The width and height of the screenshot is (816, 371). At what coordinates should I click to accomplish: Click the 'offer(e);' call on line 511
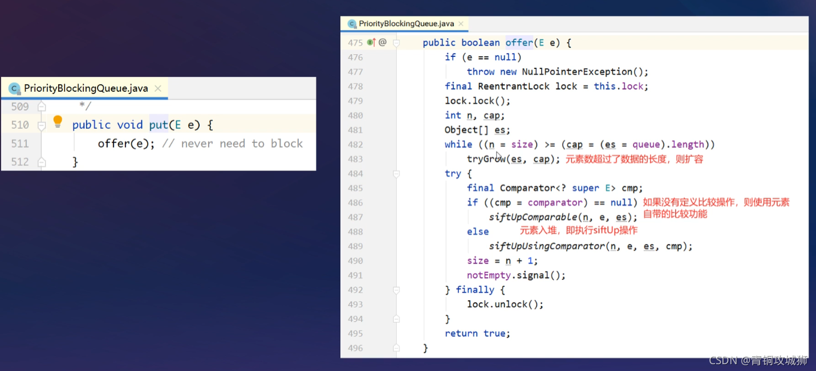pyautogui.click(x=126, y=144)
